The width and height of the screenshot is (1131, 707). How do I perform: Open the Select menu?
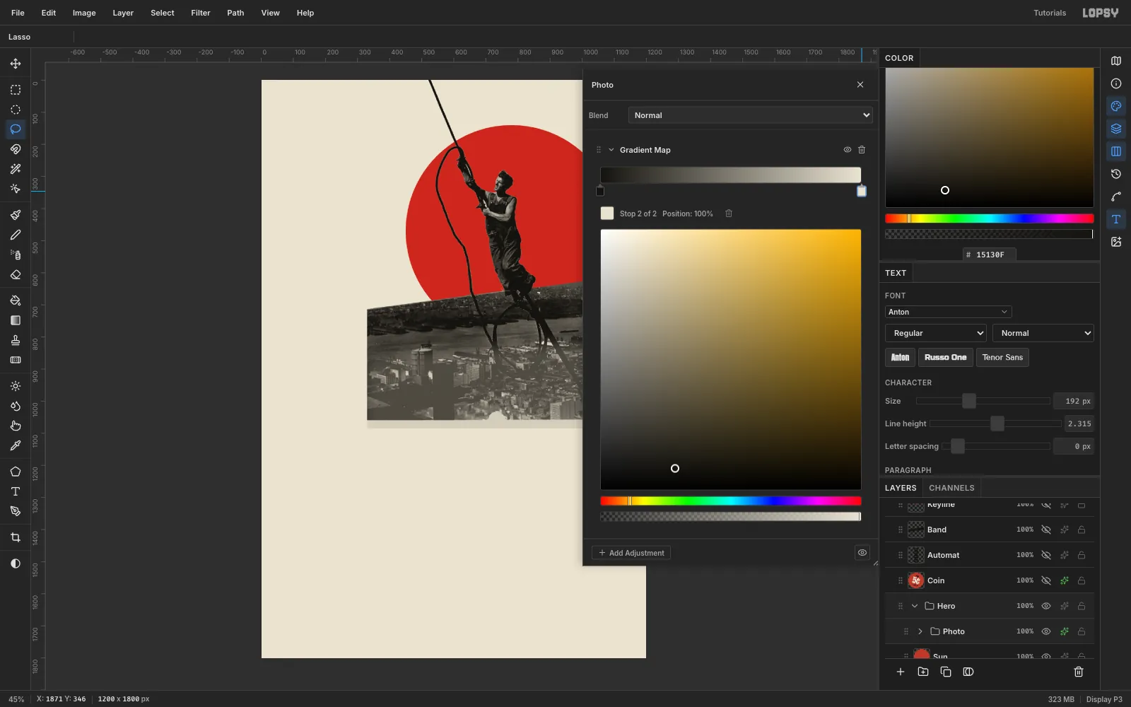163,13
